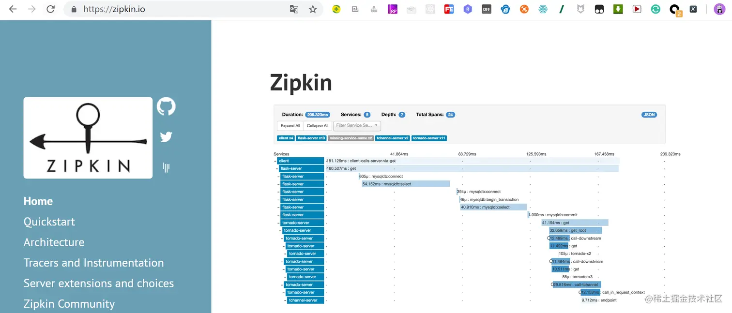Open Zipkin's GitHub icon link
This screenshot has width=732, height=313.
pyautogui.click(x=166, y=106)
